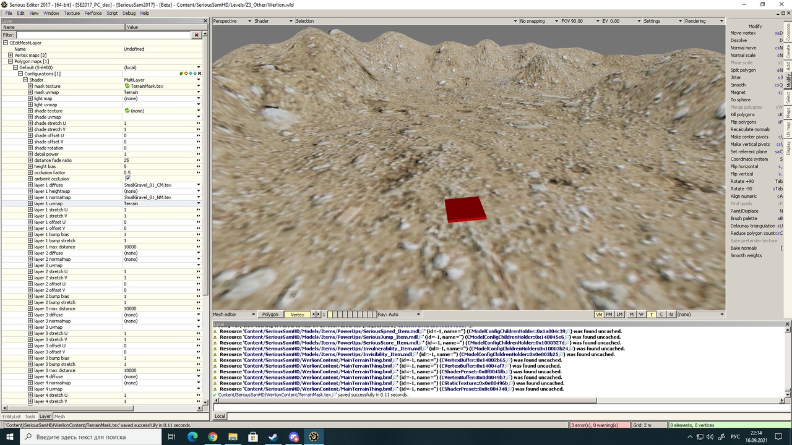The height and width of the screenshot is (445, 792).
Task: Click the Windows taskbar search box
Action: tap(92, 436)
